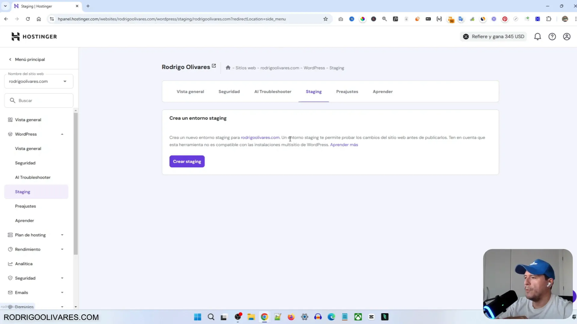
Task: Click the bookmark star in the address bar
Action: coord(325,19)
